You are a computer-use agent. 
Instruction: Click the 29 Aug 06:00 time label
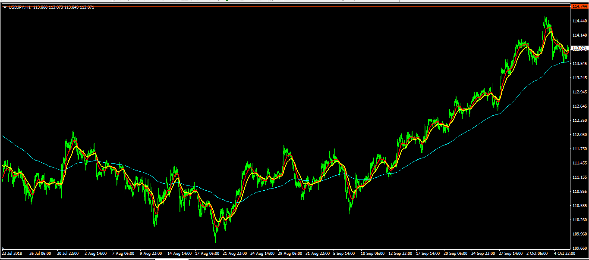tap(290, 254)
